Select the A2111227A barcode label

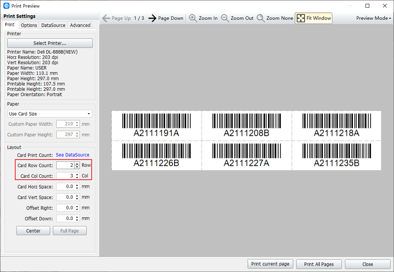246,156
